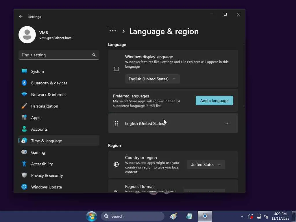
Task: Close the Settings window
Action: [x=238, y=14]
